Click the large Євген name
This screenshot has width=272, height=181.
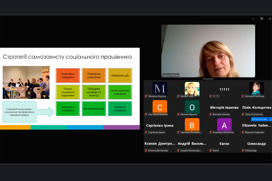click(224, 144)
